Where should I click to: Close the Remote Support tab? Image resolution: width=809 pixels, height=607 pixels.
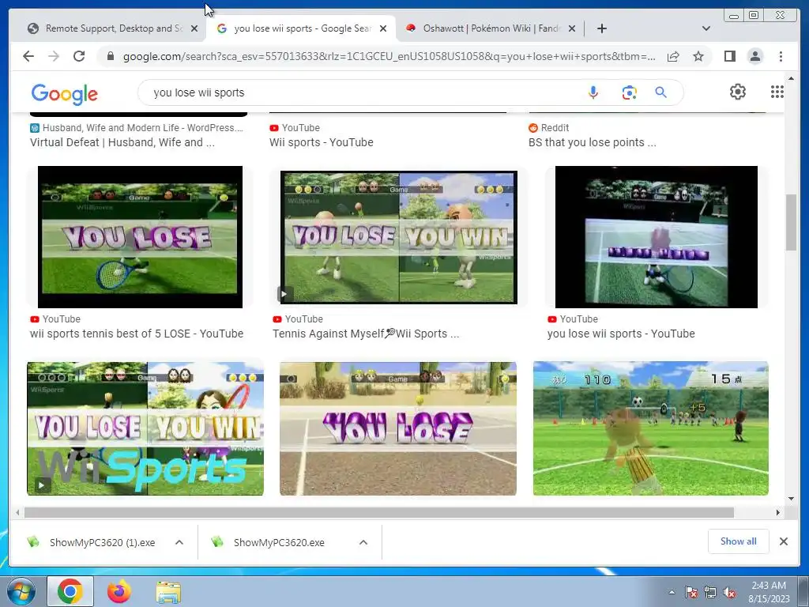click(194, 28)
